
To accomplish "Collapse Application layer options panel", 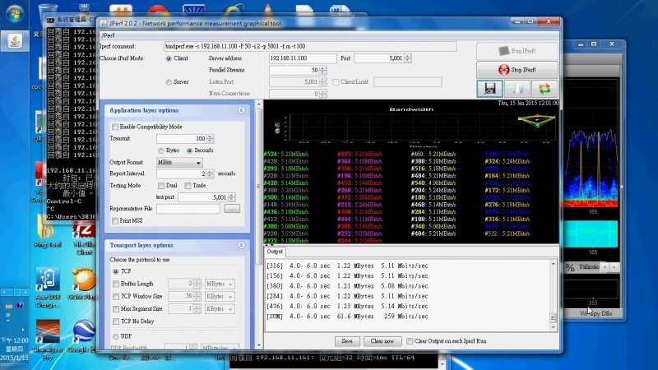I will tap(241, 110).
